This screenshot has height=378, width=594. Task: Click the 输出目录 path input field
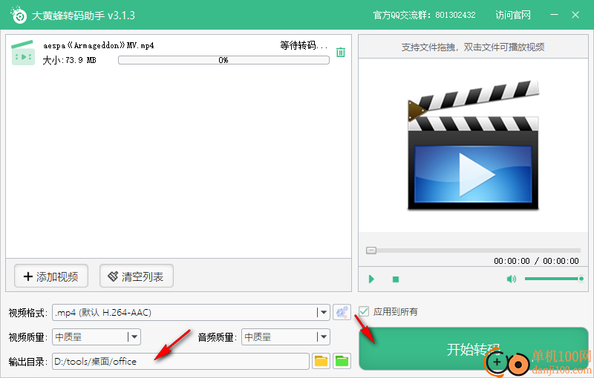(180, 361)
